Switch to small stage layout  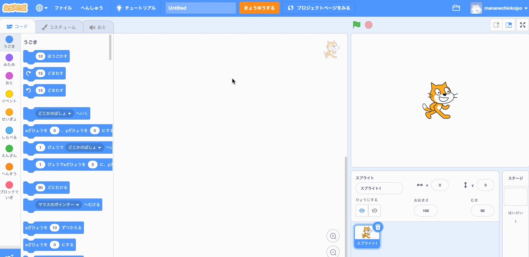click(496, 25)
